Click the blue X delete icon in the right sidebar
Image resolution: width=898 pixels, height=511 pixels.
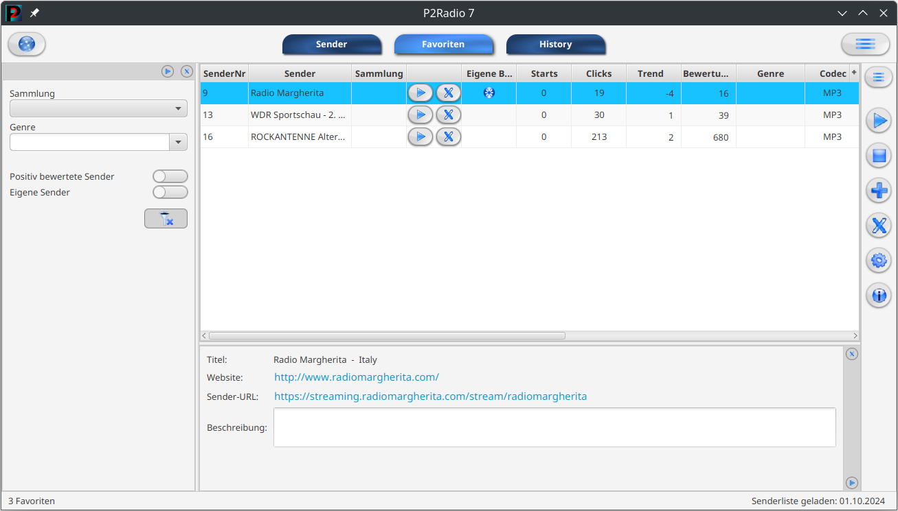click(x=878, y=225)
